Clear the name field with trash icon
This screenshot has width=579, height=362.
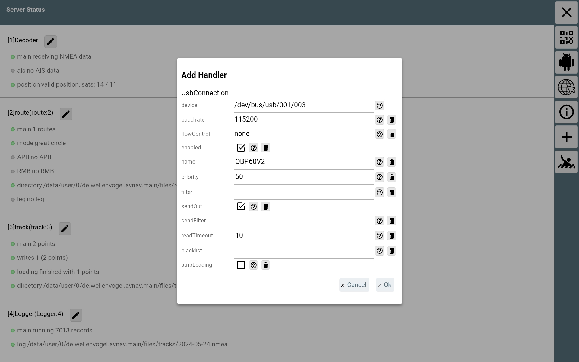(x=391, y=162)
